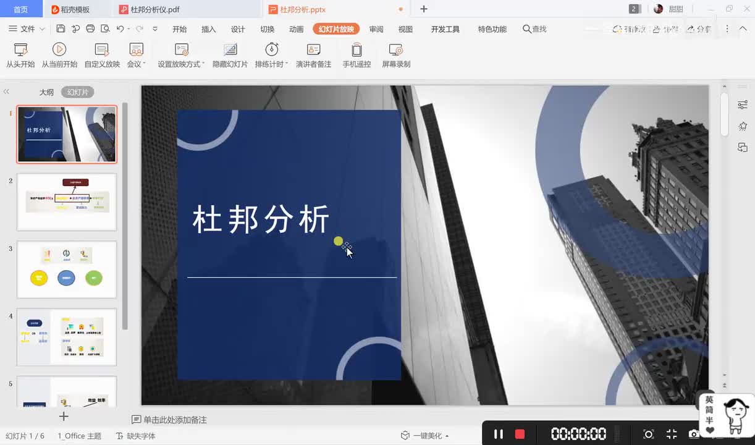The height and width of the screenshot is (445, 755).
Task: Click recorder region capture icon
Action: click(x=648, y=434)
